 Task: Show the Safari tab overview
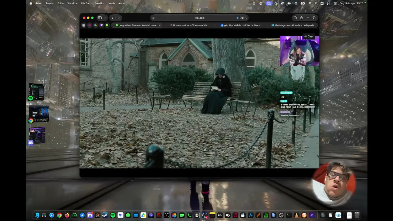[314, 18]
